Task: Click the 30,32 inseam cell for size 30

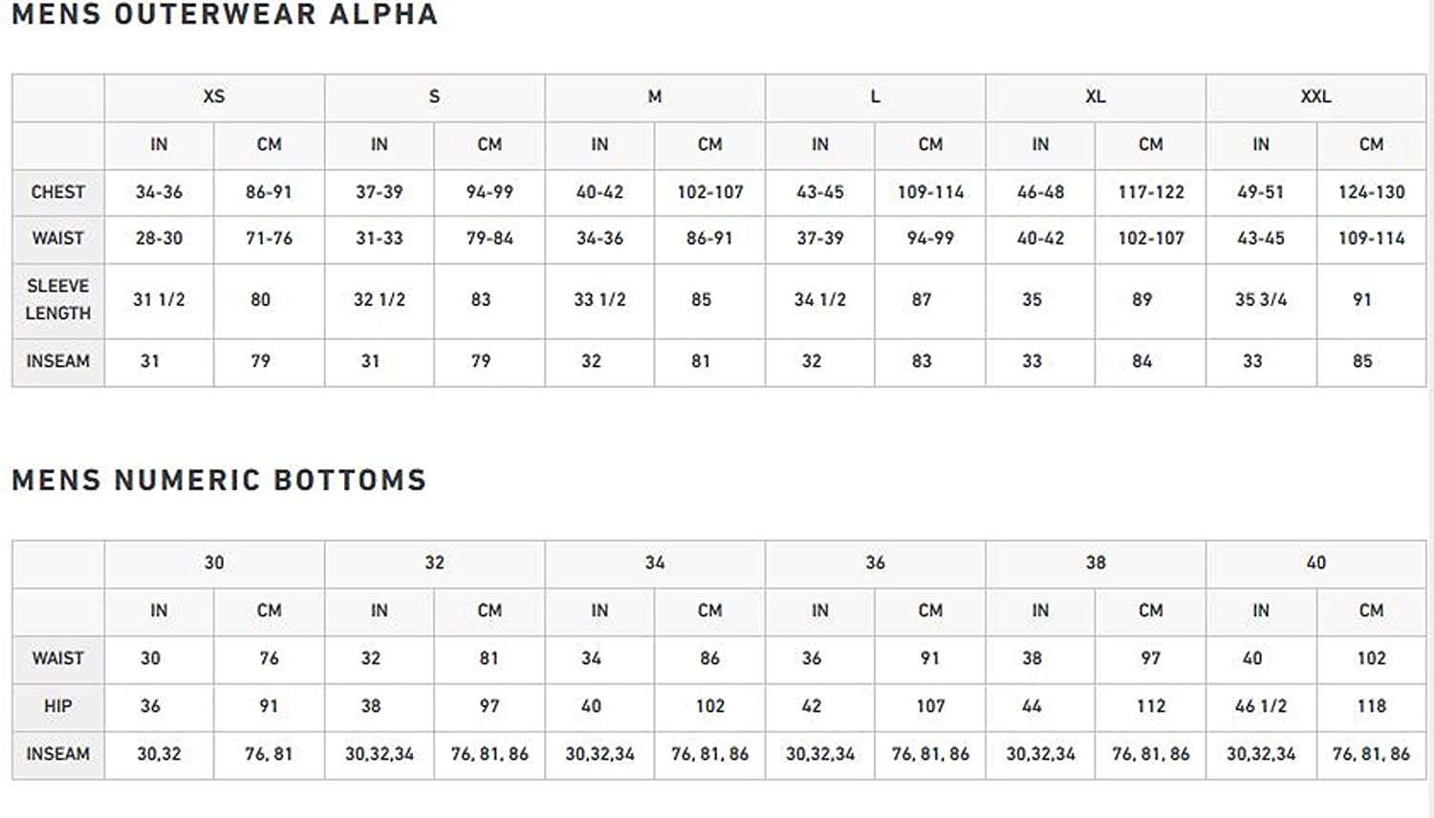Action: [x=159, y=754]
